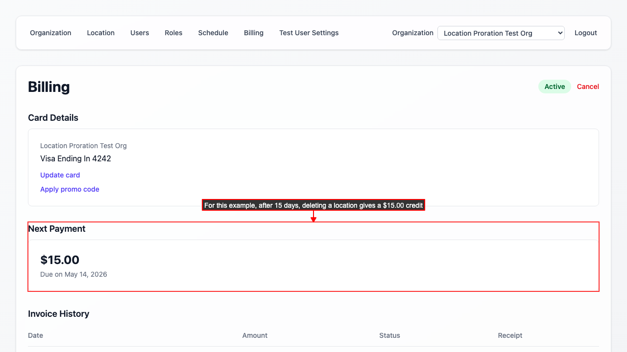Viewport: 627px width, 352px height.
Task: View the Schedule tab
Action: (x=213, y=33)
